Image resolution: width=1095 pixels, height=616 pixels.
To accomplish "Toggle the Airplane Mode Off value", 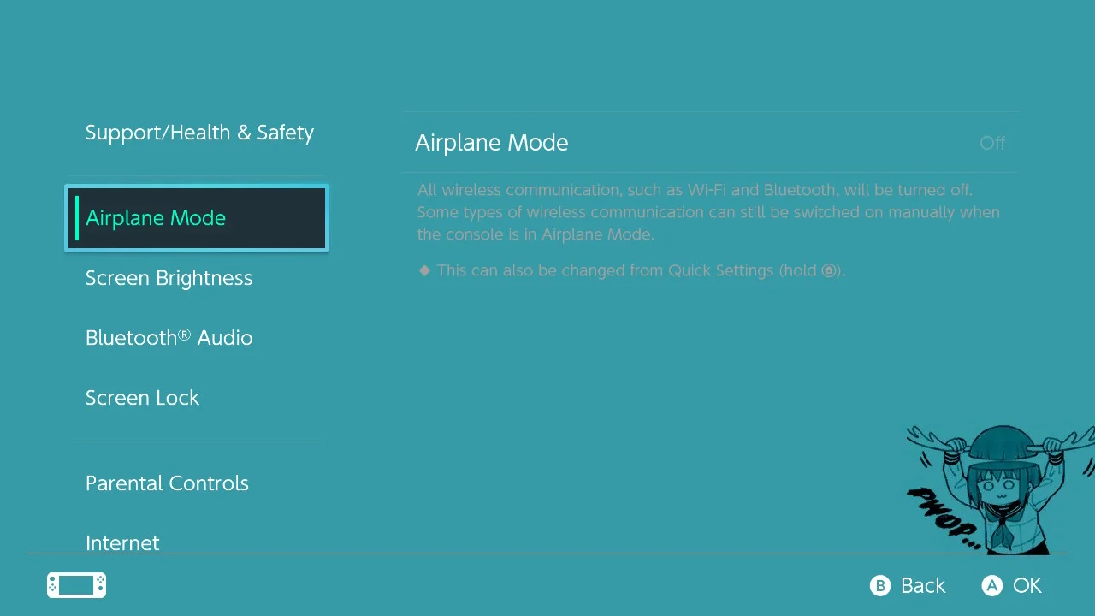I will [992, 143].
